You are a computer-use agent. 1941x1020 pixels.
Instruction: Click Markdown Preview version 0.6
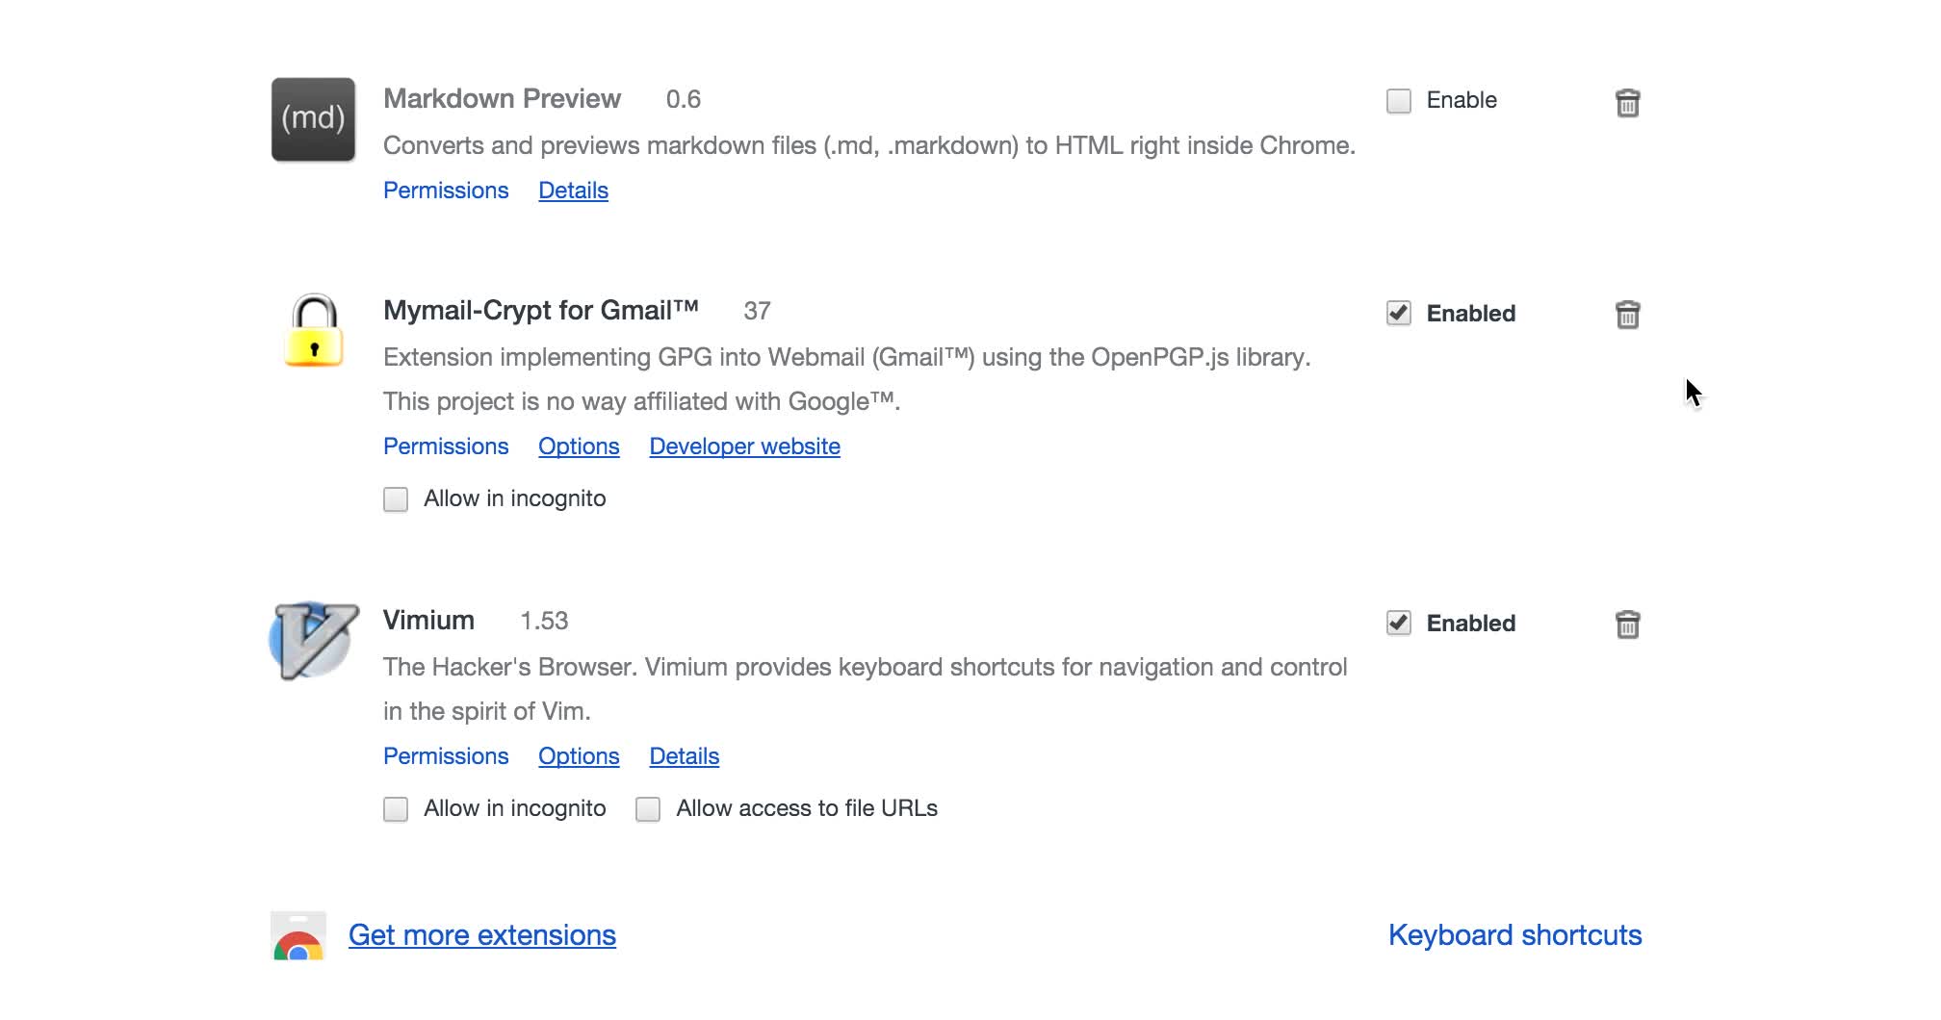(x=684, y=100)
